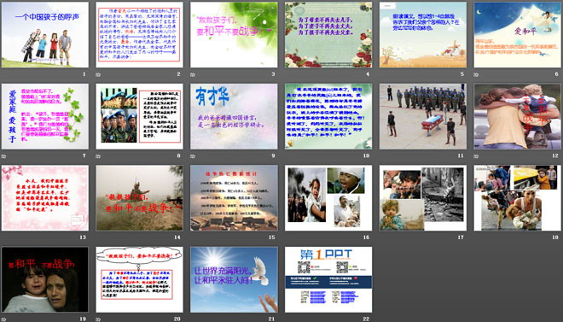Click the animation star icon under slide 7

point(3,156)
